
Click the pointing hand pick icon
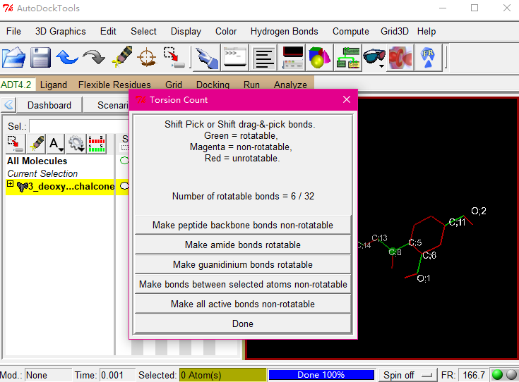[205, 57]
